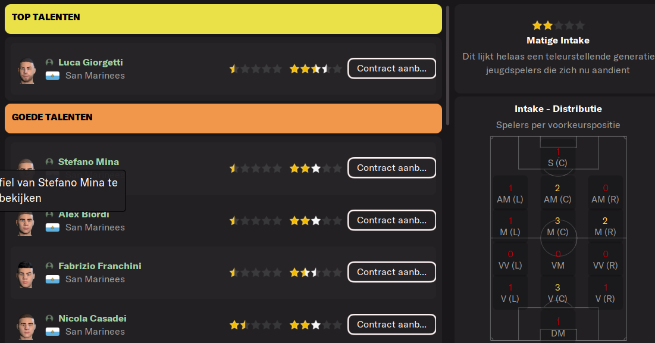Screen dimensions: 655x343
Task: Click the San Marino flag under Nicola Casadei
Action: click(x=52, y=332)
